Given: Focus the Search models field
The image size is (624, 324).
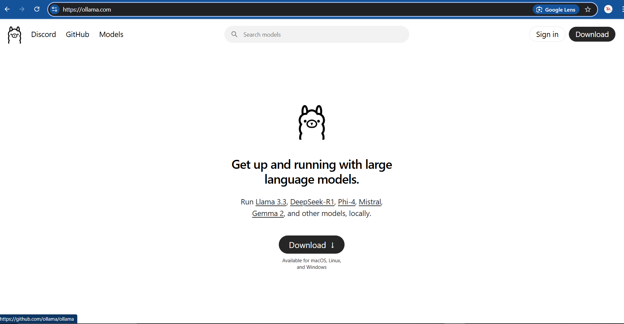Looking at the screenshot, I should click(x=316, y=34).
